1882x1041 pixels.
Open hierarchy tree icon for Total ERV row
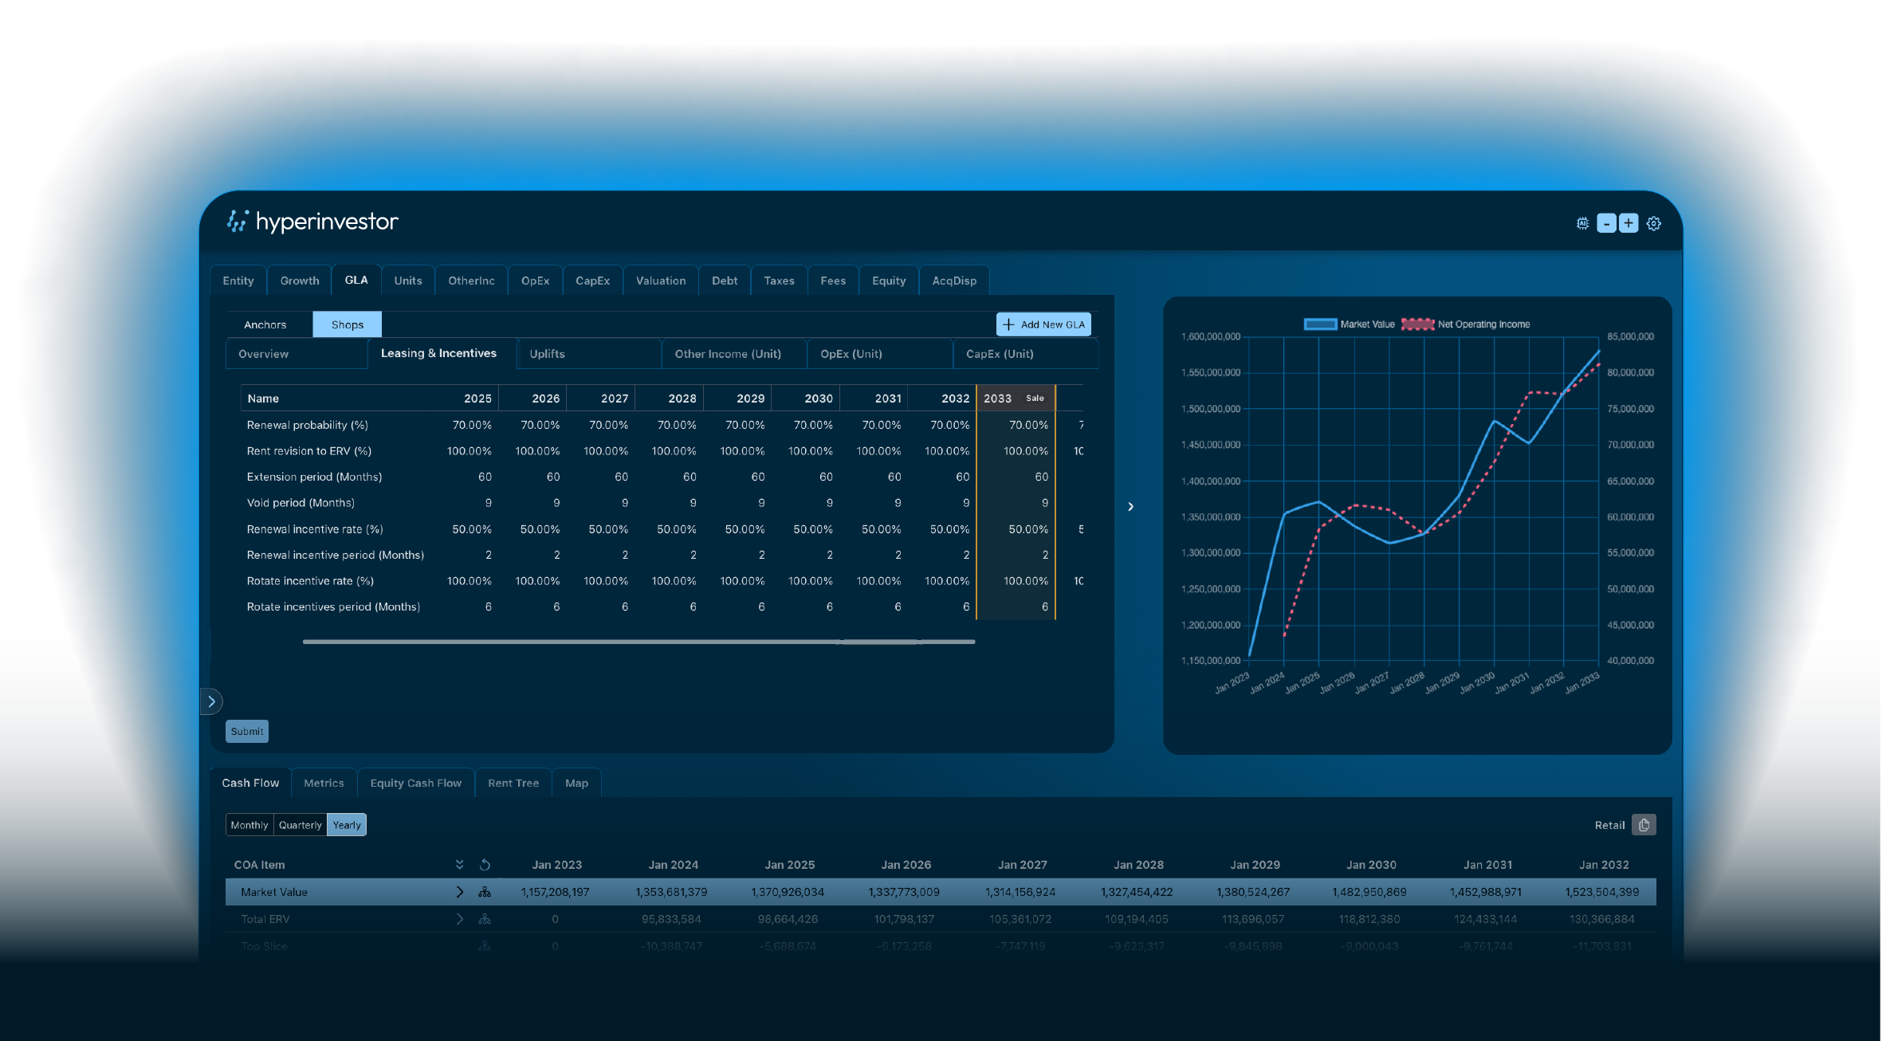(x=485, y=919)
